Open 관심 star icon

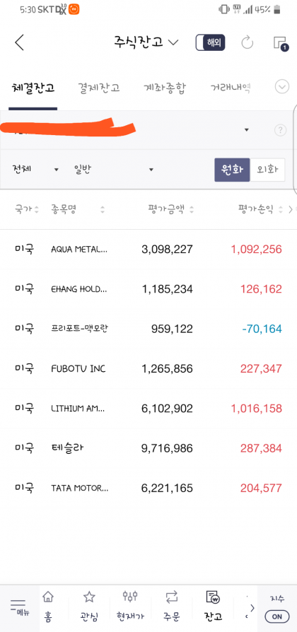coord(89,607)
